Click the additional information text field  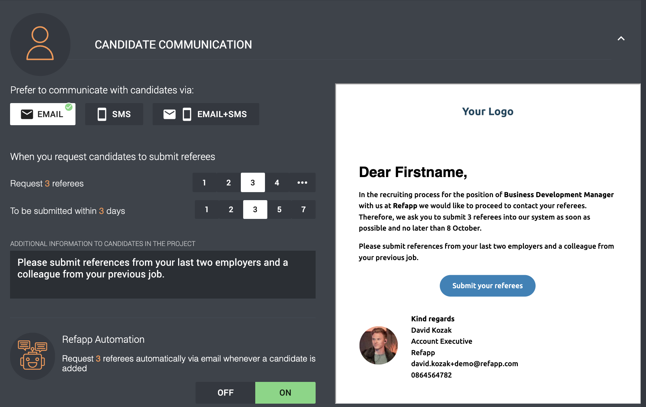point(163,274)
